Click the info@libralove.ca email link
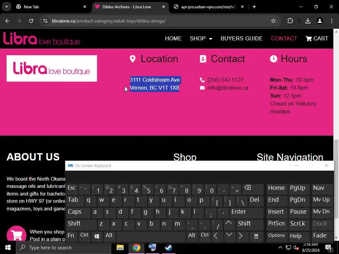 228,88
